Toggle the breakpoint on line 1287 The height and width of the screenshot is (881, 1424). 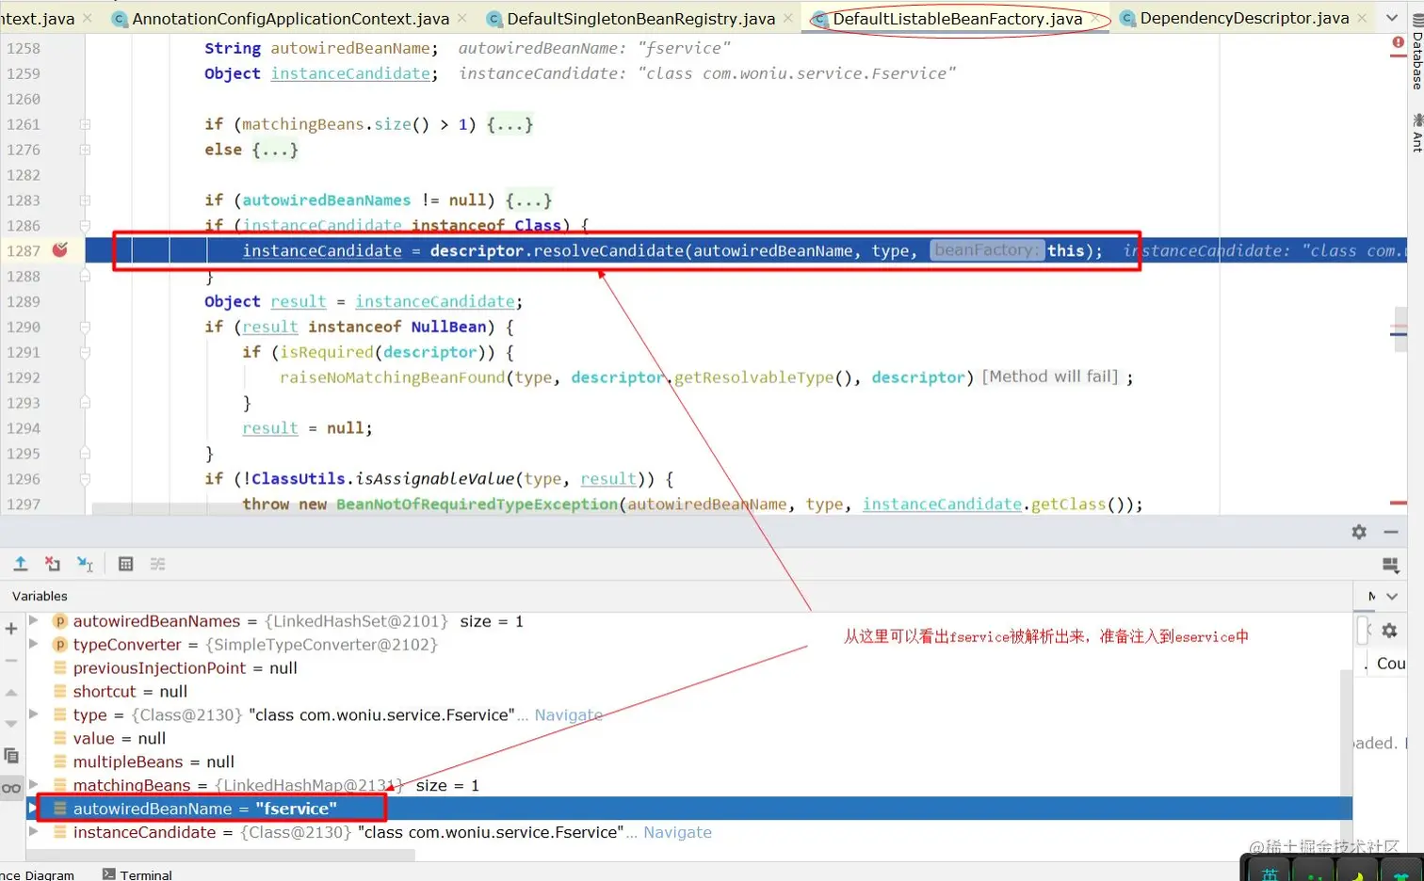60,249
